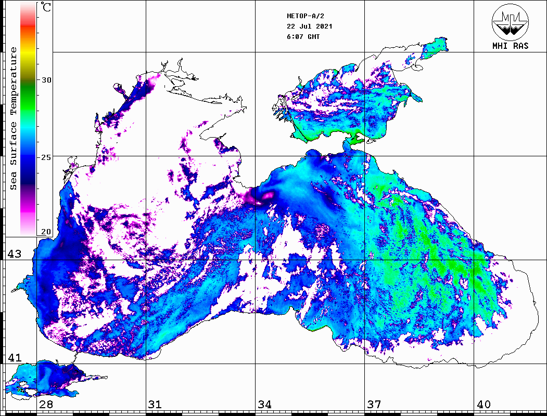Click the '6:07 GMT' time text
Screen dimensions: 547x416
click(x=303, y=37)
